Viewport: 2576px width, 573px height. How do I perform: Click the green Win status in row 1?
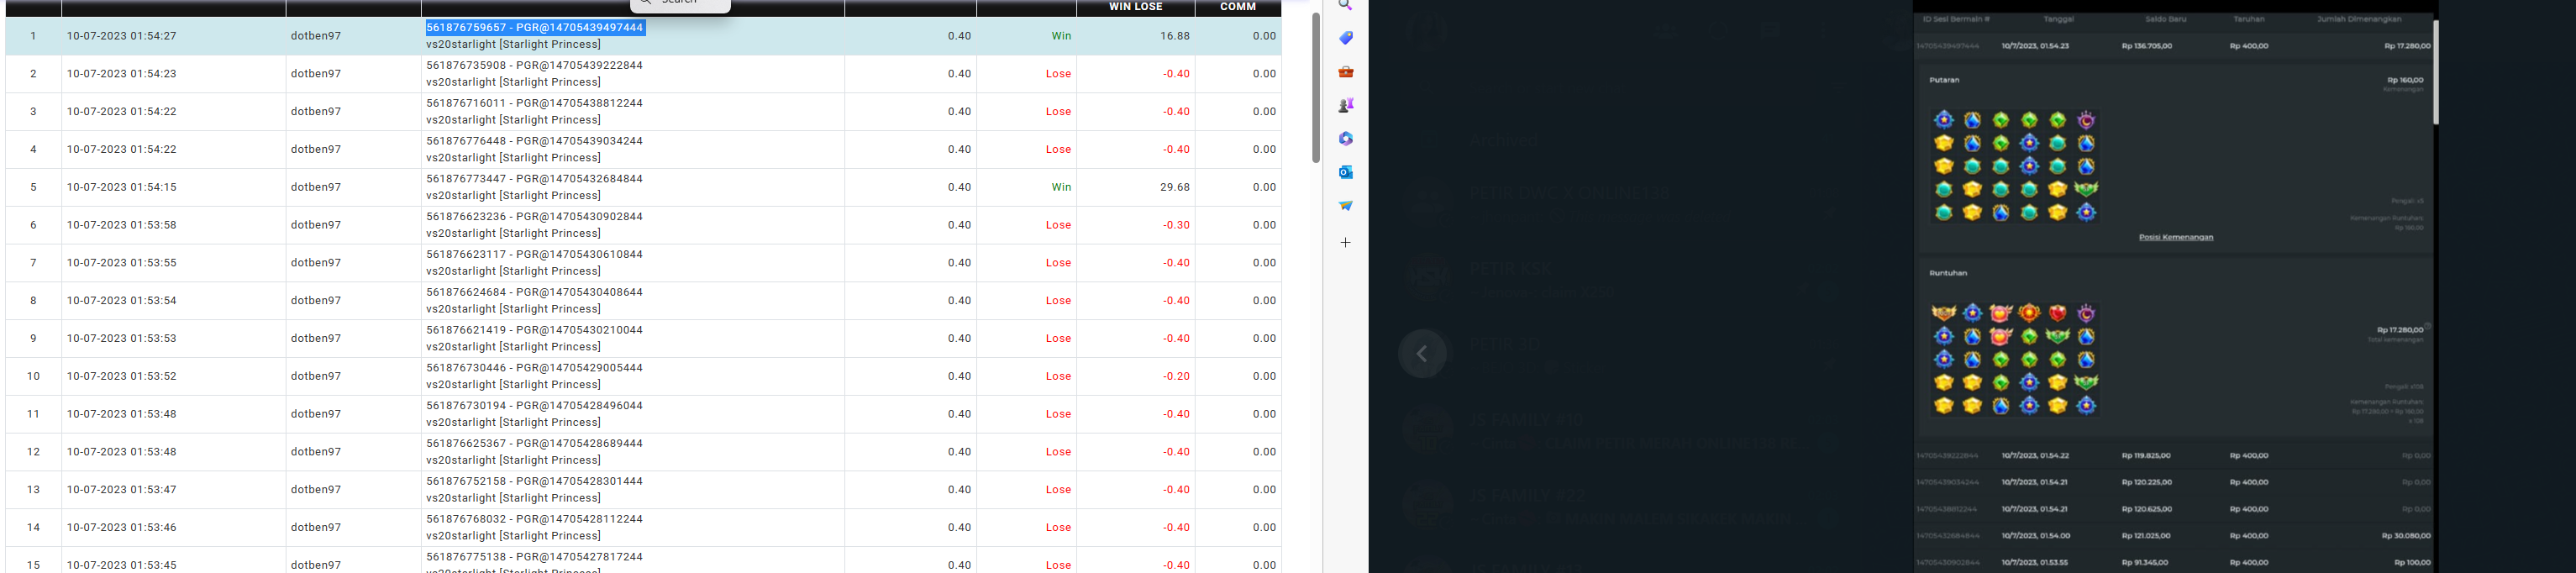click(x=1061, y=36)
